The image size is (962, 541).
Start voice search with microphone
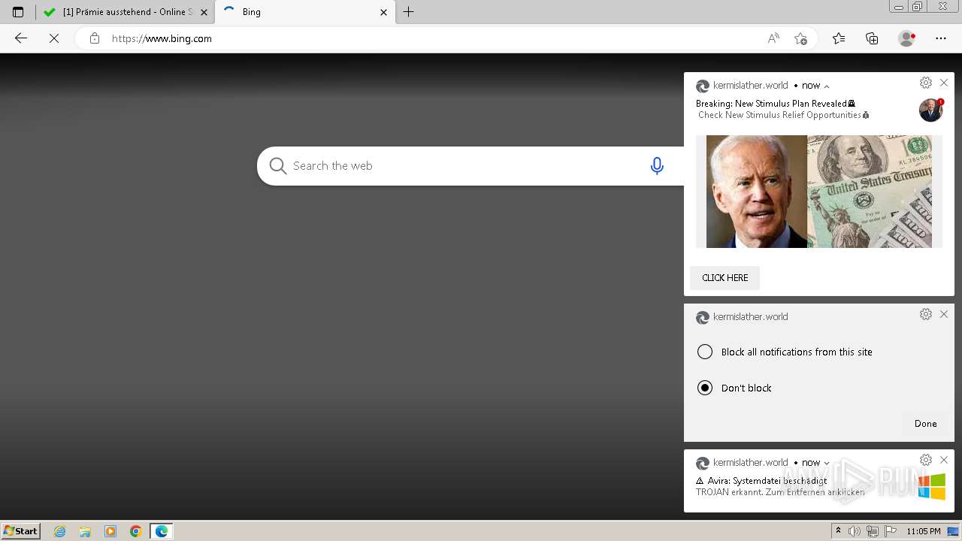(657, 166)
